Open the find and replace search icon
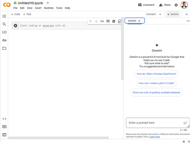 point(4,24)
